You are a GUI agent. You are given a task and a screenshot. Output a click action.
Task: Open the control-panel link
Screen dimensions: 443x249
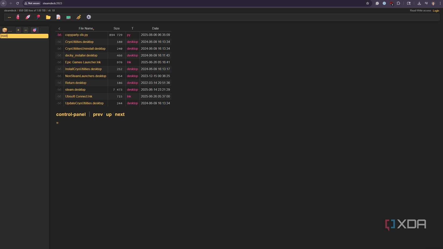point(71,114)
